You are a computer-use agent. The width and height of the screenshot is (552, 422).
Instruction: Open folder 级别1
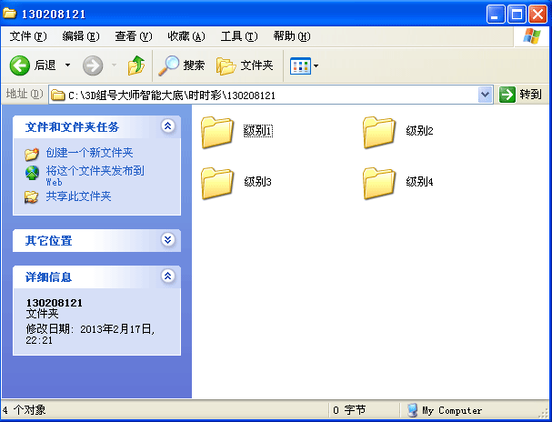pyautogui.click(x=218, y=132)
